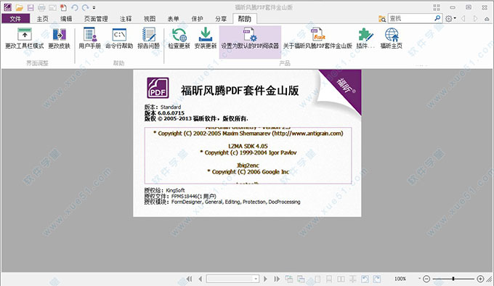Click the zoom out minus button
The image size is (494, 286).
(426, 279)
